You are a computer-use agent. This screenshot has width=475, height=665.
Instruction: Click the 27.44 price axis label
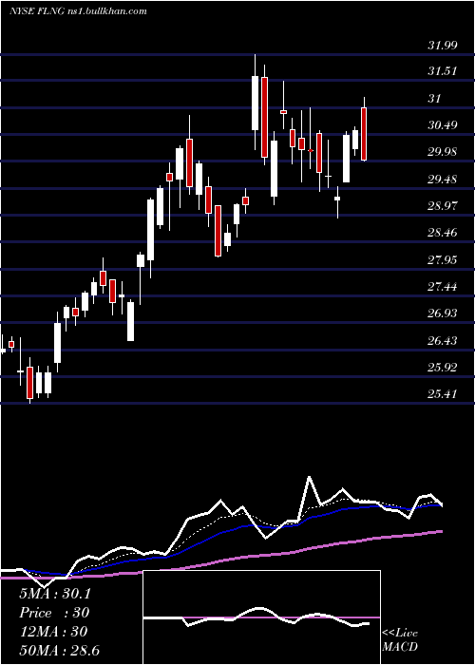(x=443, y=287)
